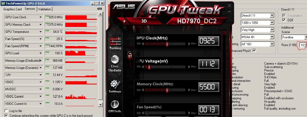Toggle the red padlock link icon
The image size is (307, 117).
pos(130,55)
